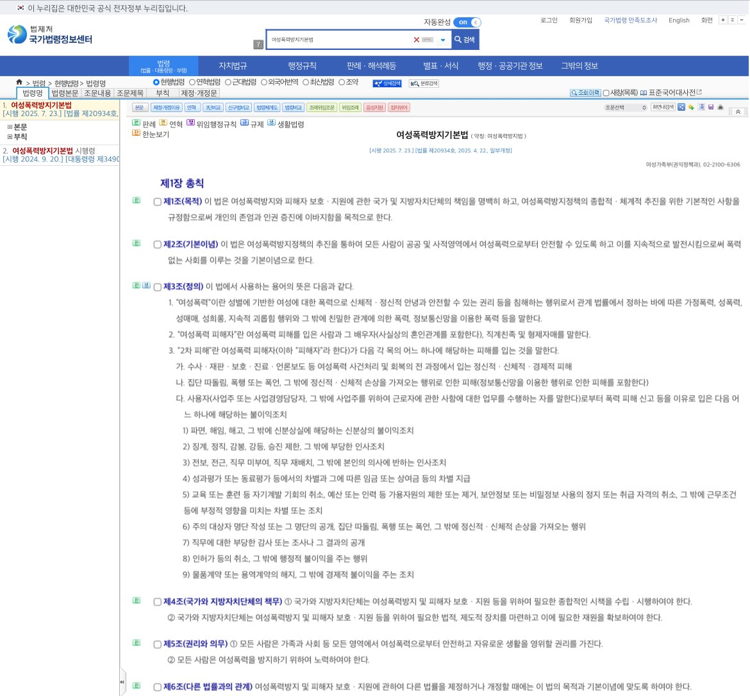Switch to the 조문내용 tab
This screenshot has width=750, height=696.
click(97, 93)
